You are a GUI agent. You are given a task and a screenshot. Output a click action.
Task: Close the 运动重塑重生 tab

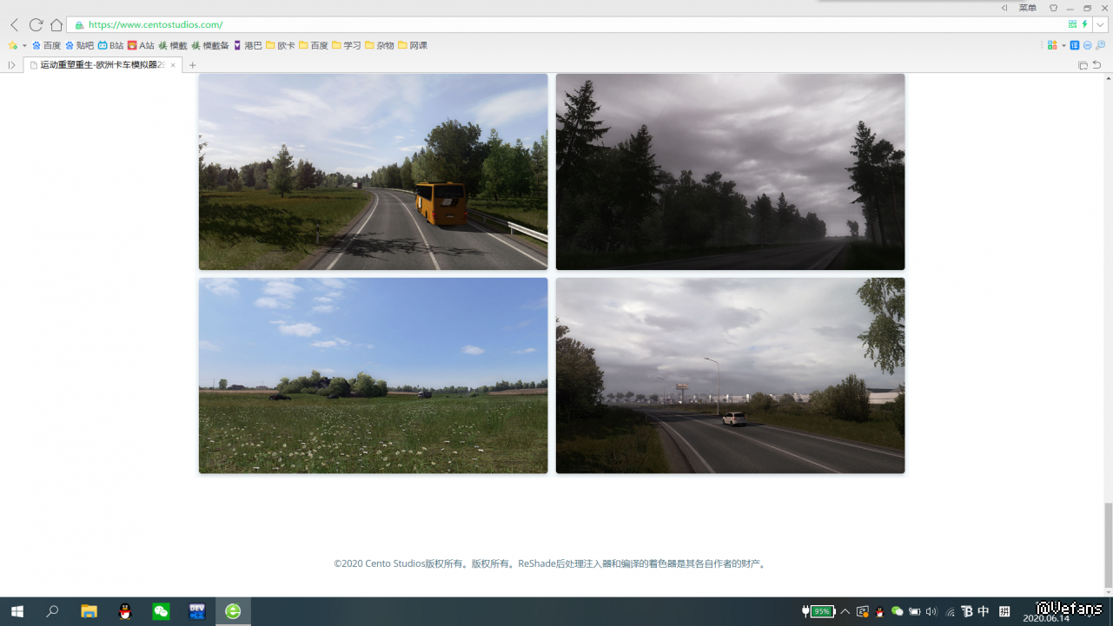173,65
